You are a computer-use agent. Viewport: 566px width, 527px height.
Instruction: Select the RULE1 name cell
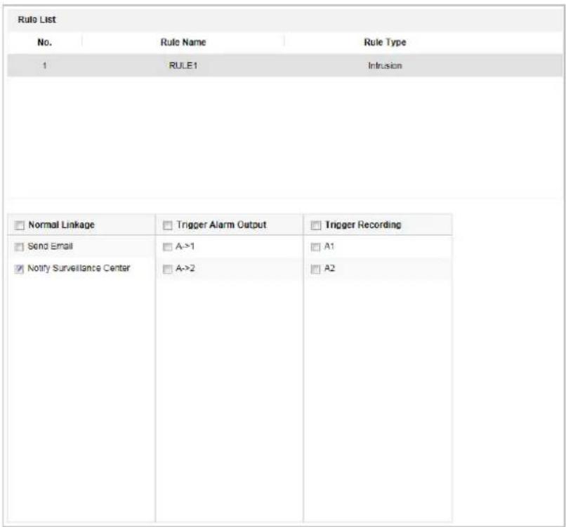pos(183,66)
